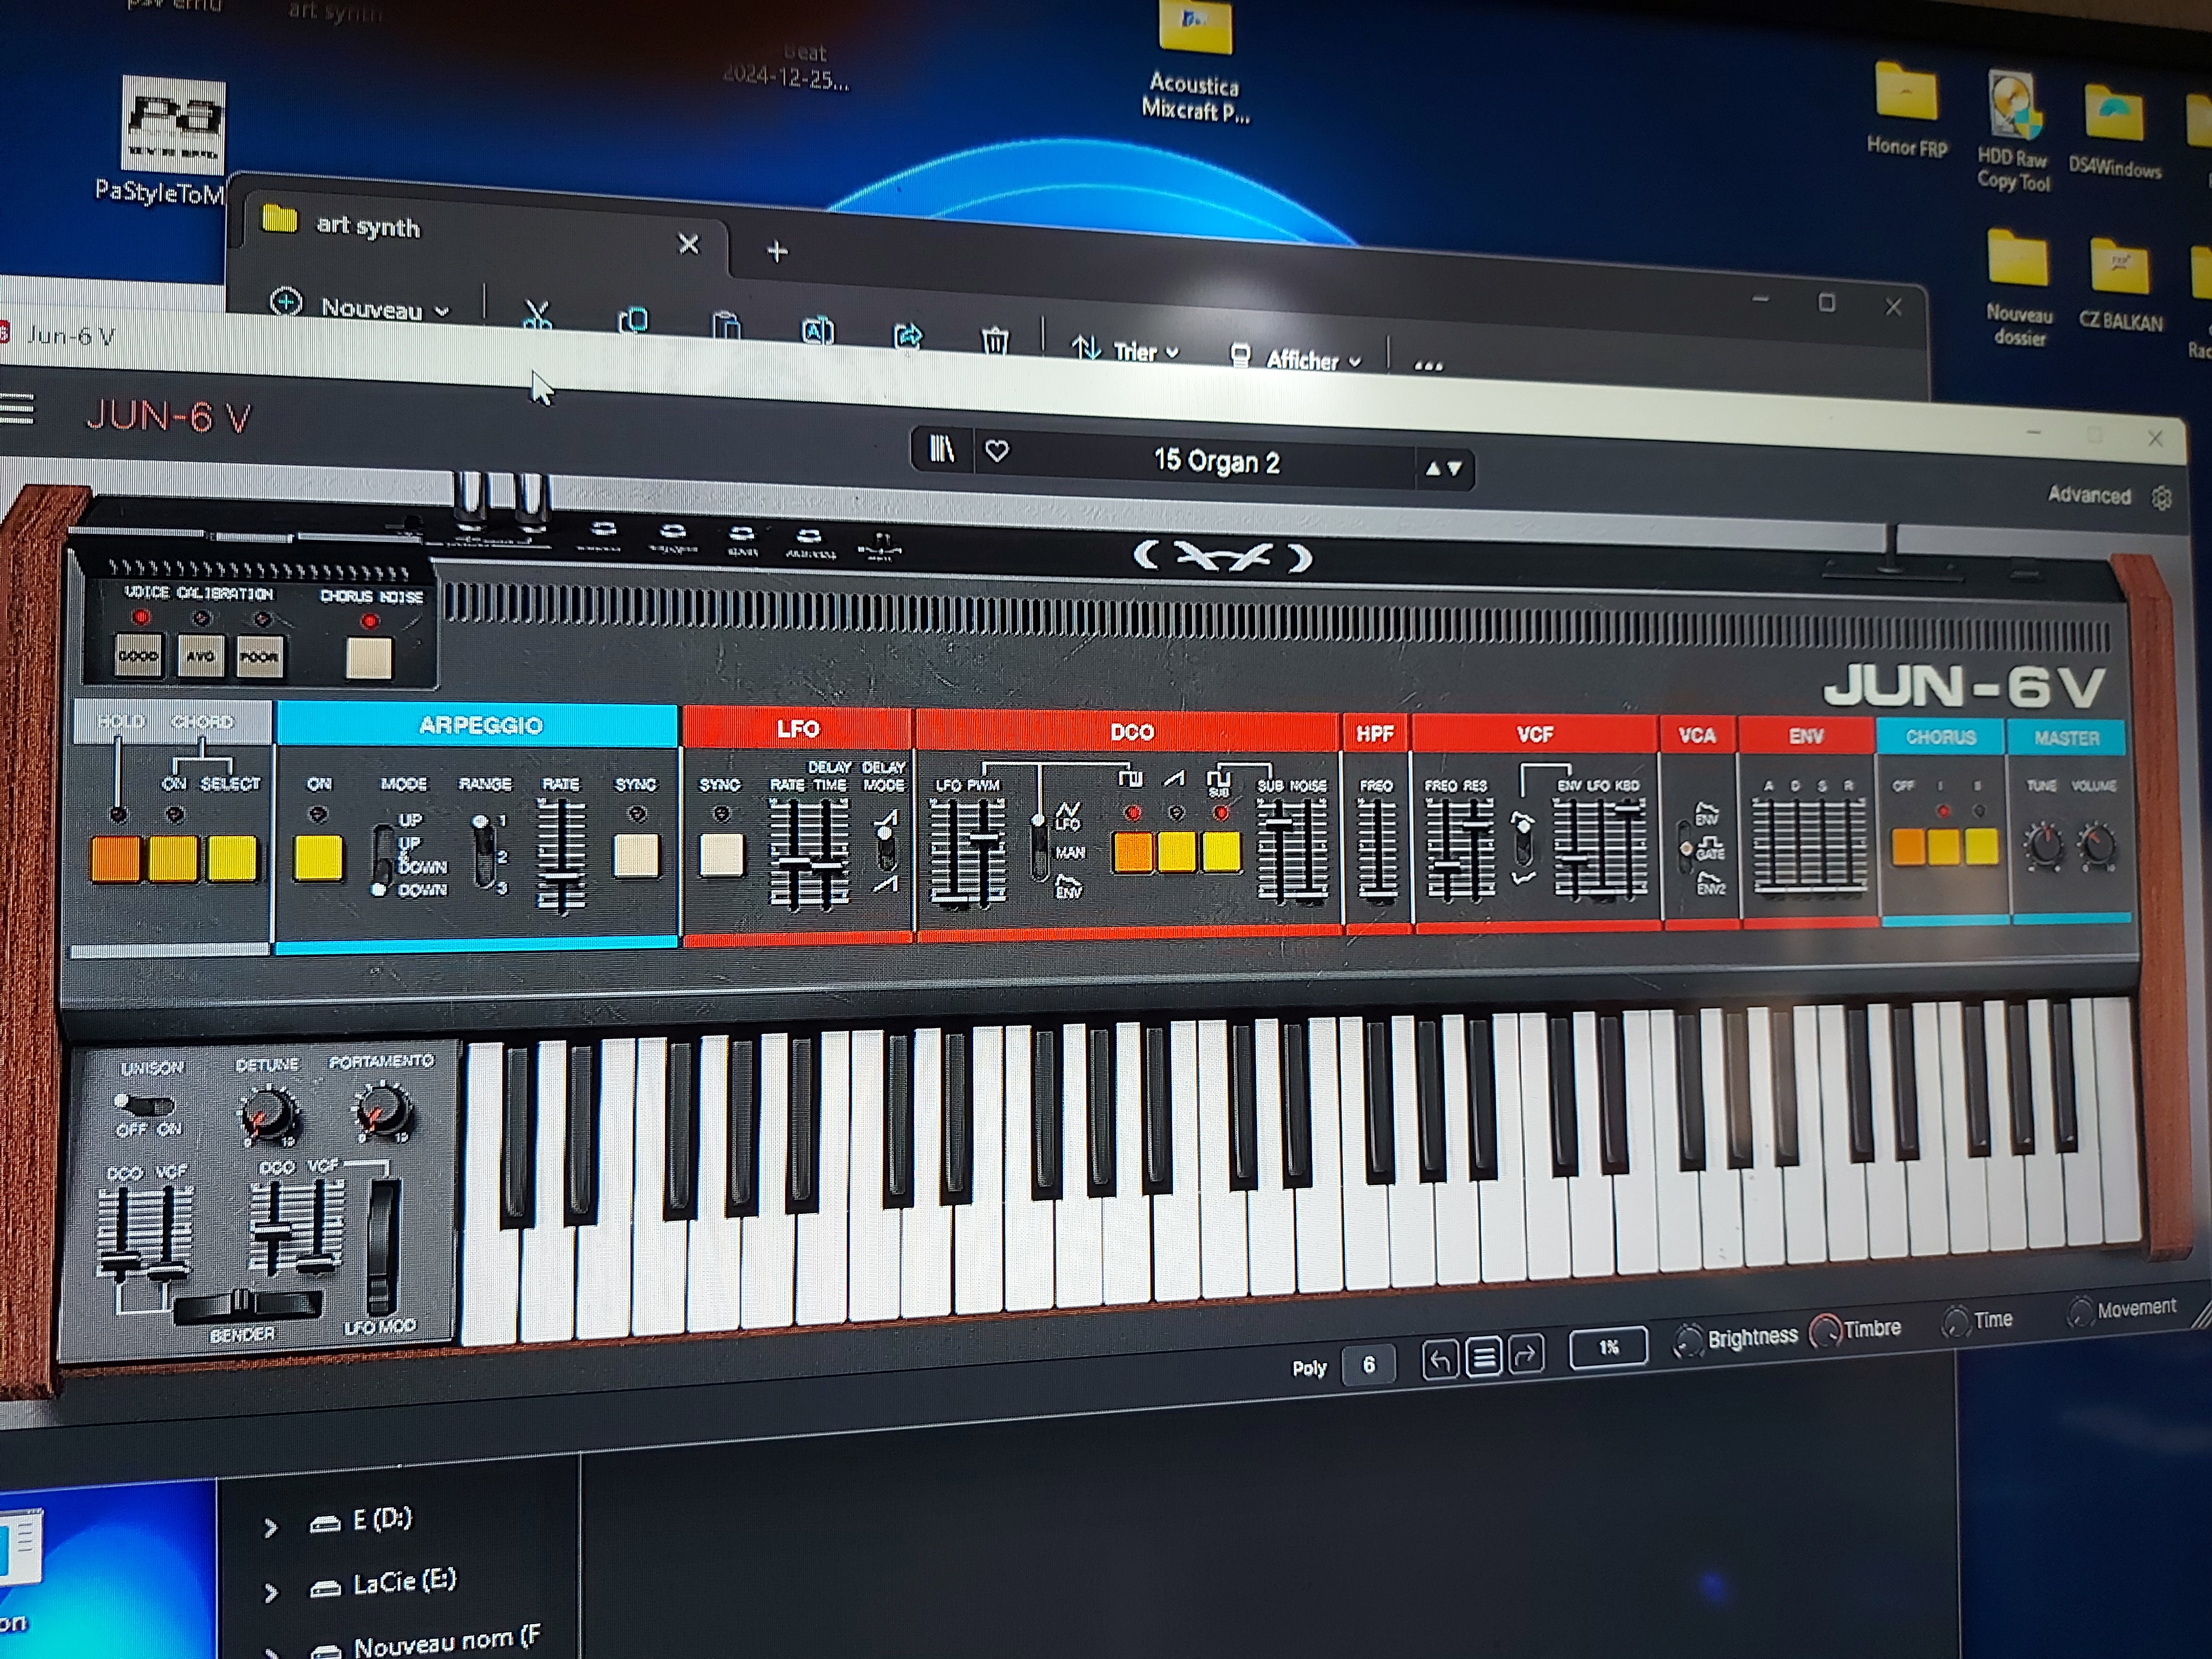Click the Brightness macro knob
Viewport: 2212px width, 1659px height.
pos(1688,1341)
